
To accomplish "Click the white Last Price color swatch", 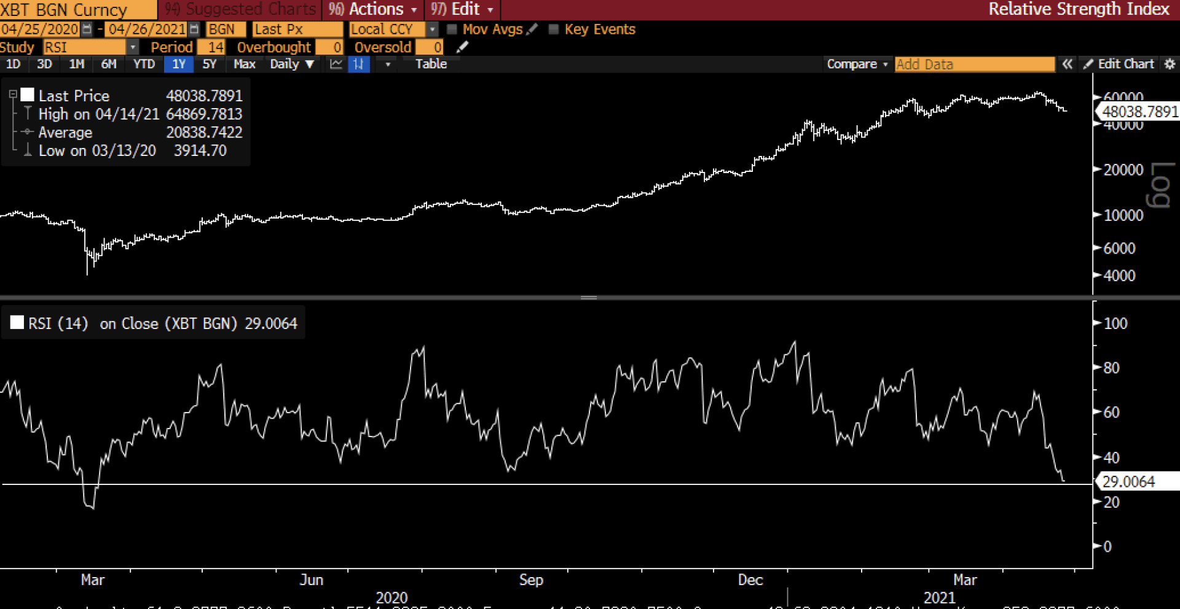I will tap(27, 95).
